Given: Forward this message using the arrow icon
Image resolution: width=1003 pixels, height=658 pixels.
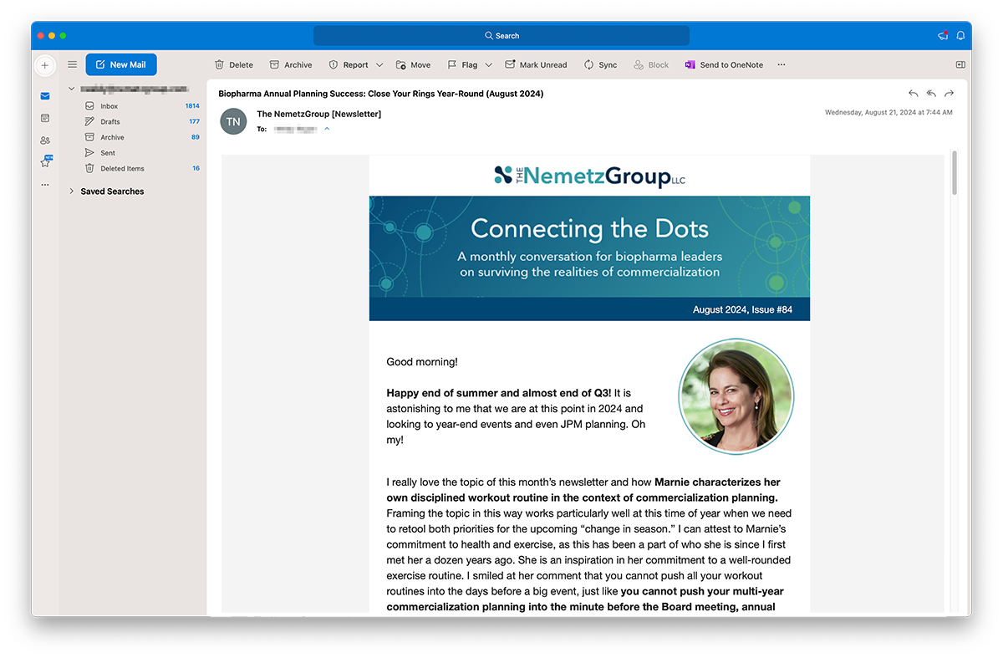Looking at the screenshot, I should pyautogui.click(x=949, y=94).
